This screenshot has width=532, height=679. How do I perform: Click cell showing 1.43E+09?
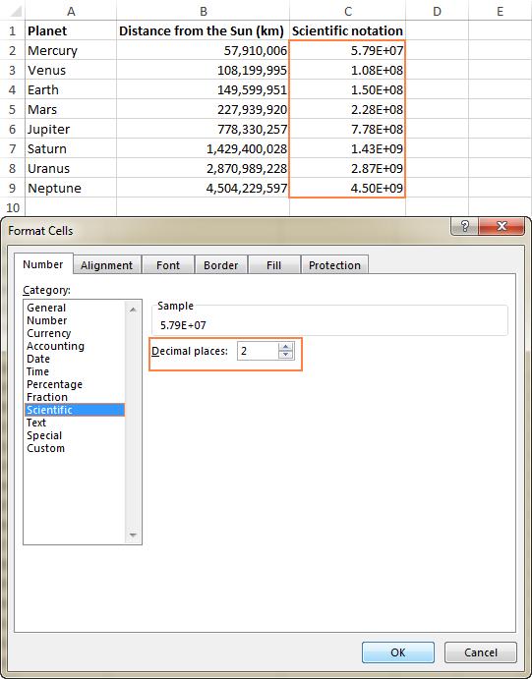tap(347, 148)
